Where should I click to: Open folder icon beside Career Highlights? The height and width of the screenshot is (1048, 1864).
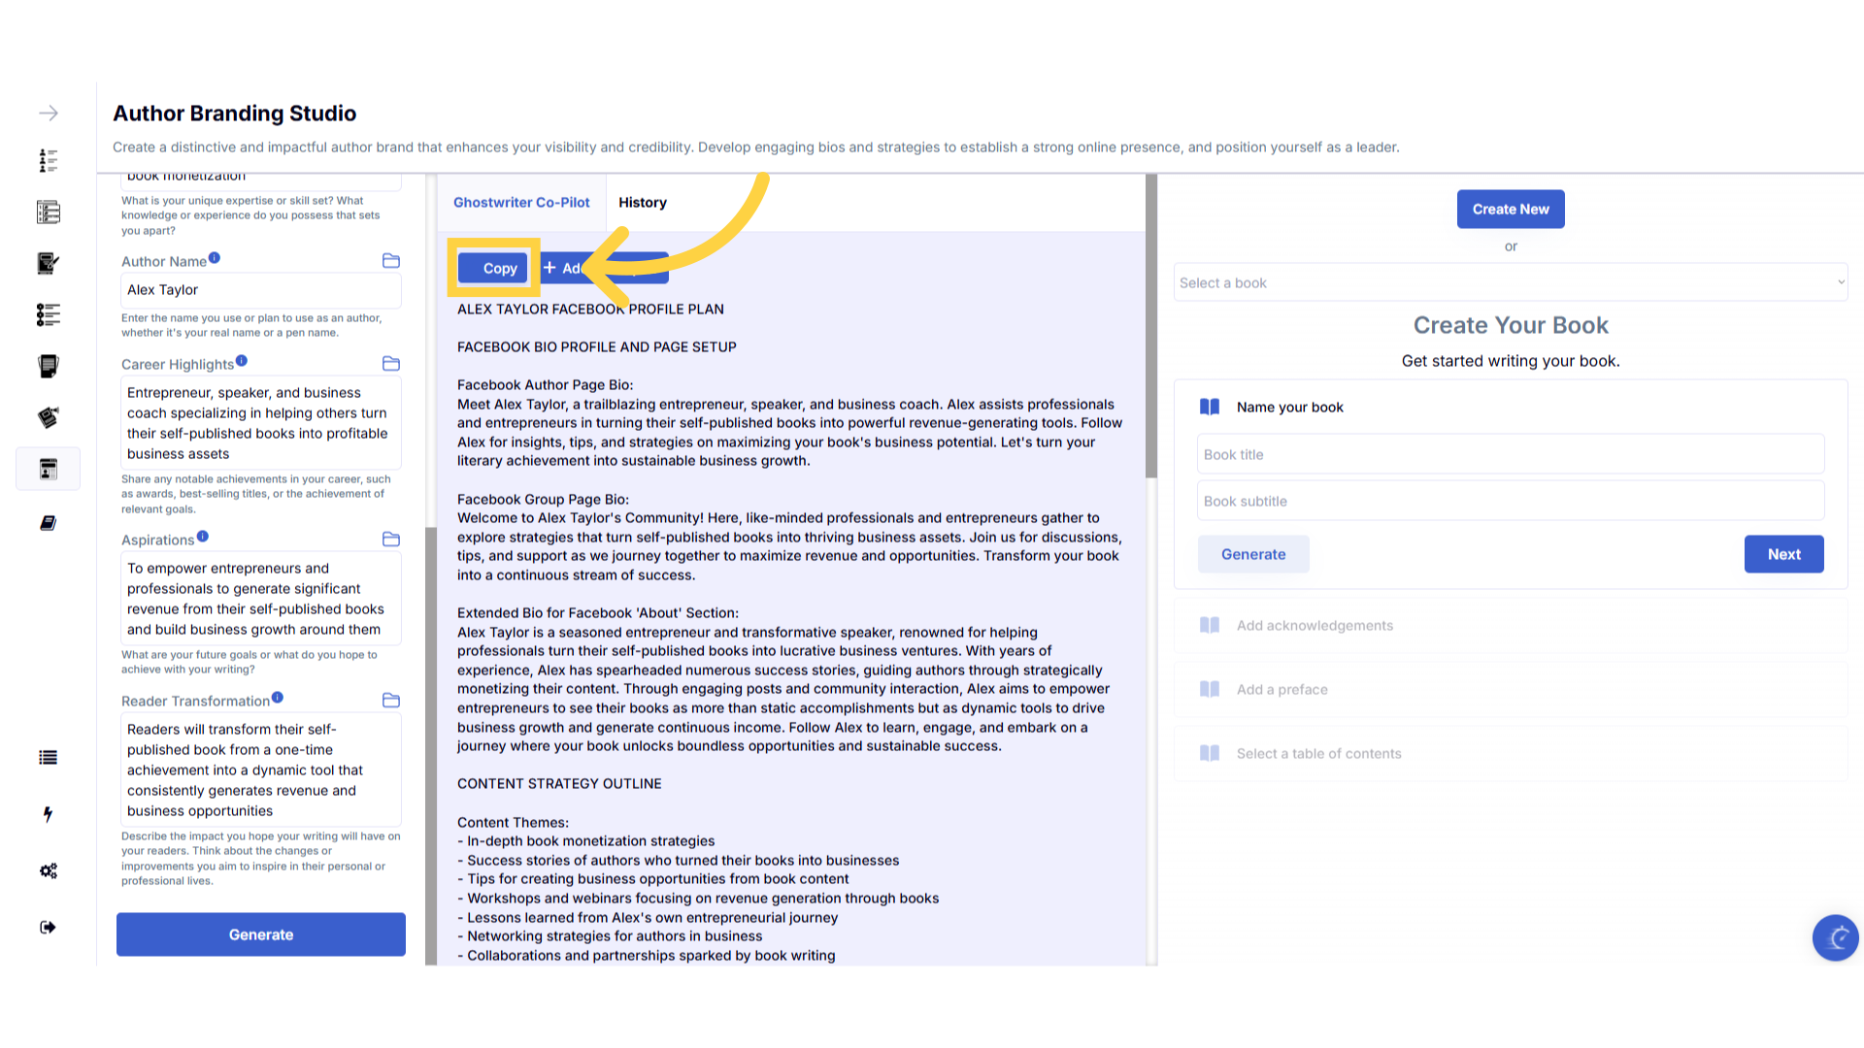coord(391,364)
